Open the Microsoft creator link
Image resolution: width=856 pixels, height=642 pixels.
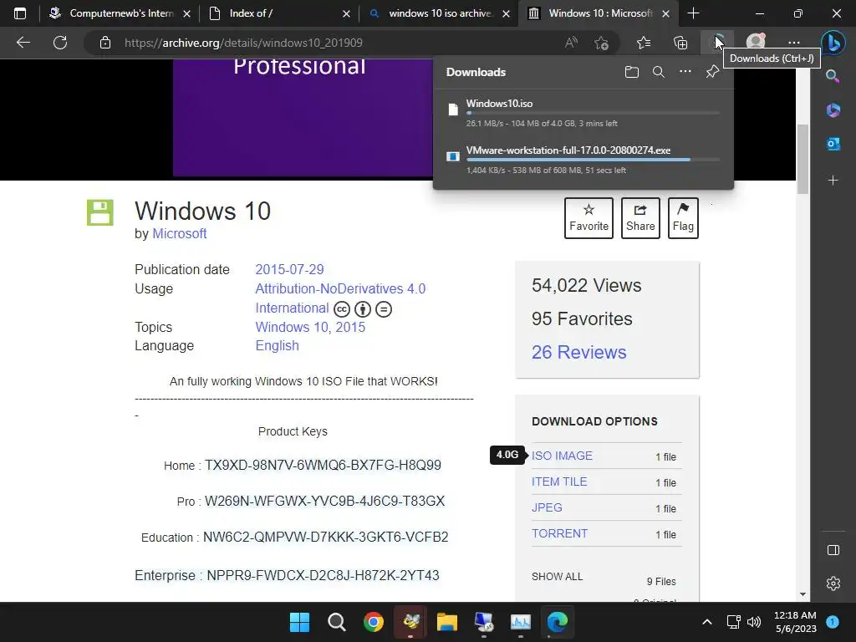[x=179, y=234]
